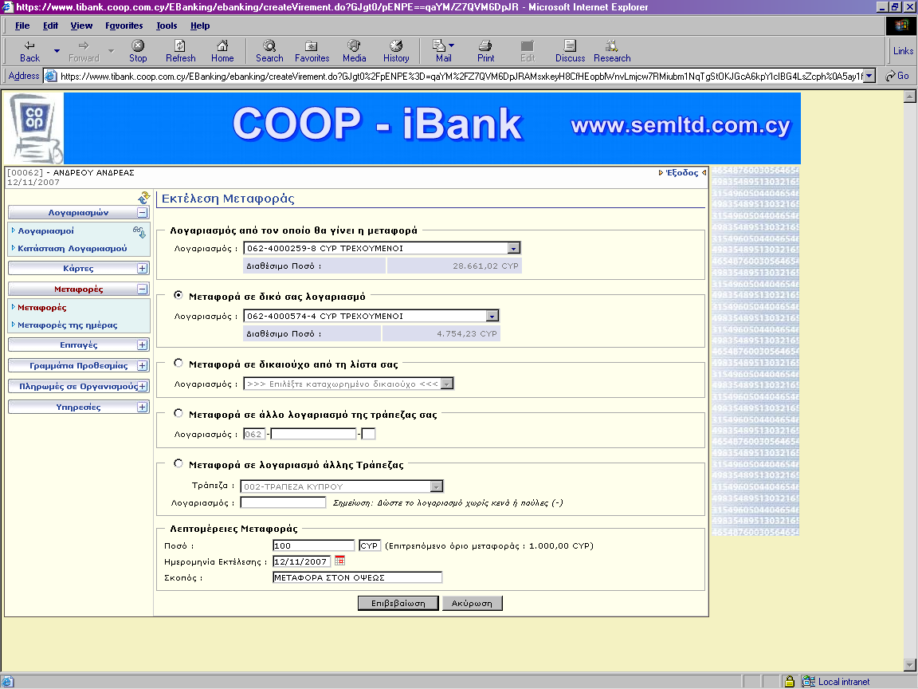
Task: Open the execution date calendar icon
Action: pyautogui.click(x=339, y=561)
